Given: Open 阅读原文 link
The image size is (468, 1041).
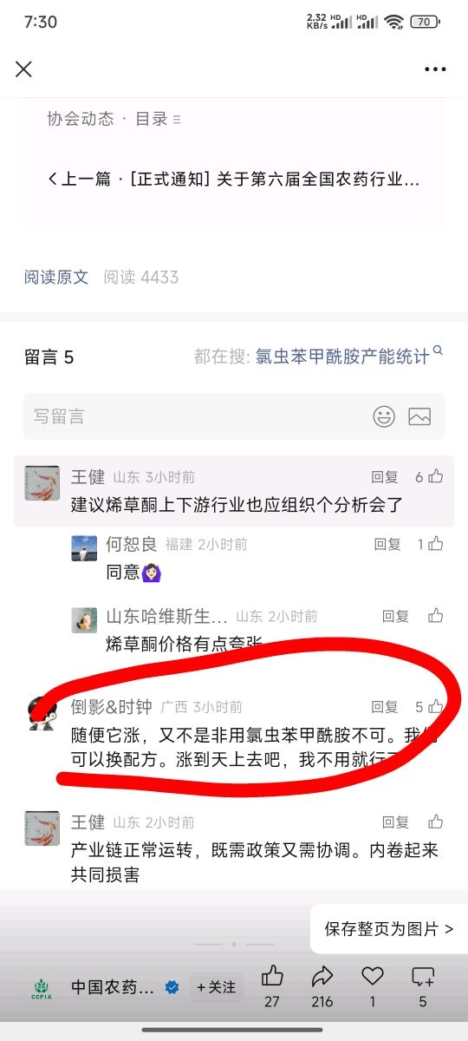Looking at the screenshot, I should (x=56, y=278).
